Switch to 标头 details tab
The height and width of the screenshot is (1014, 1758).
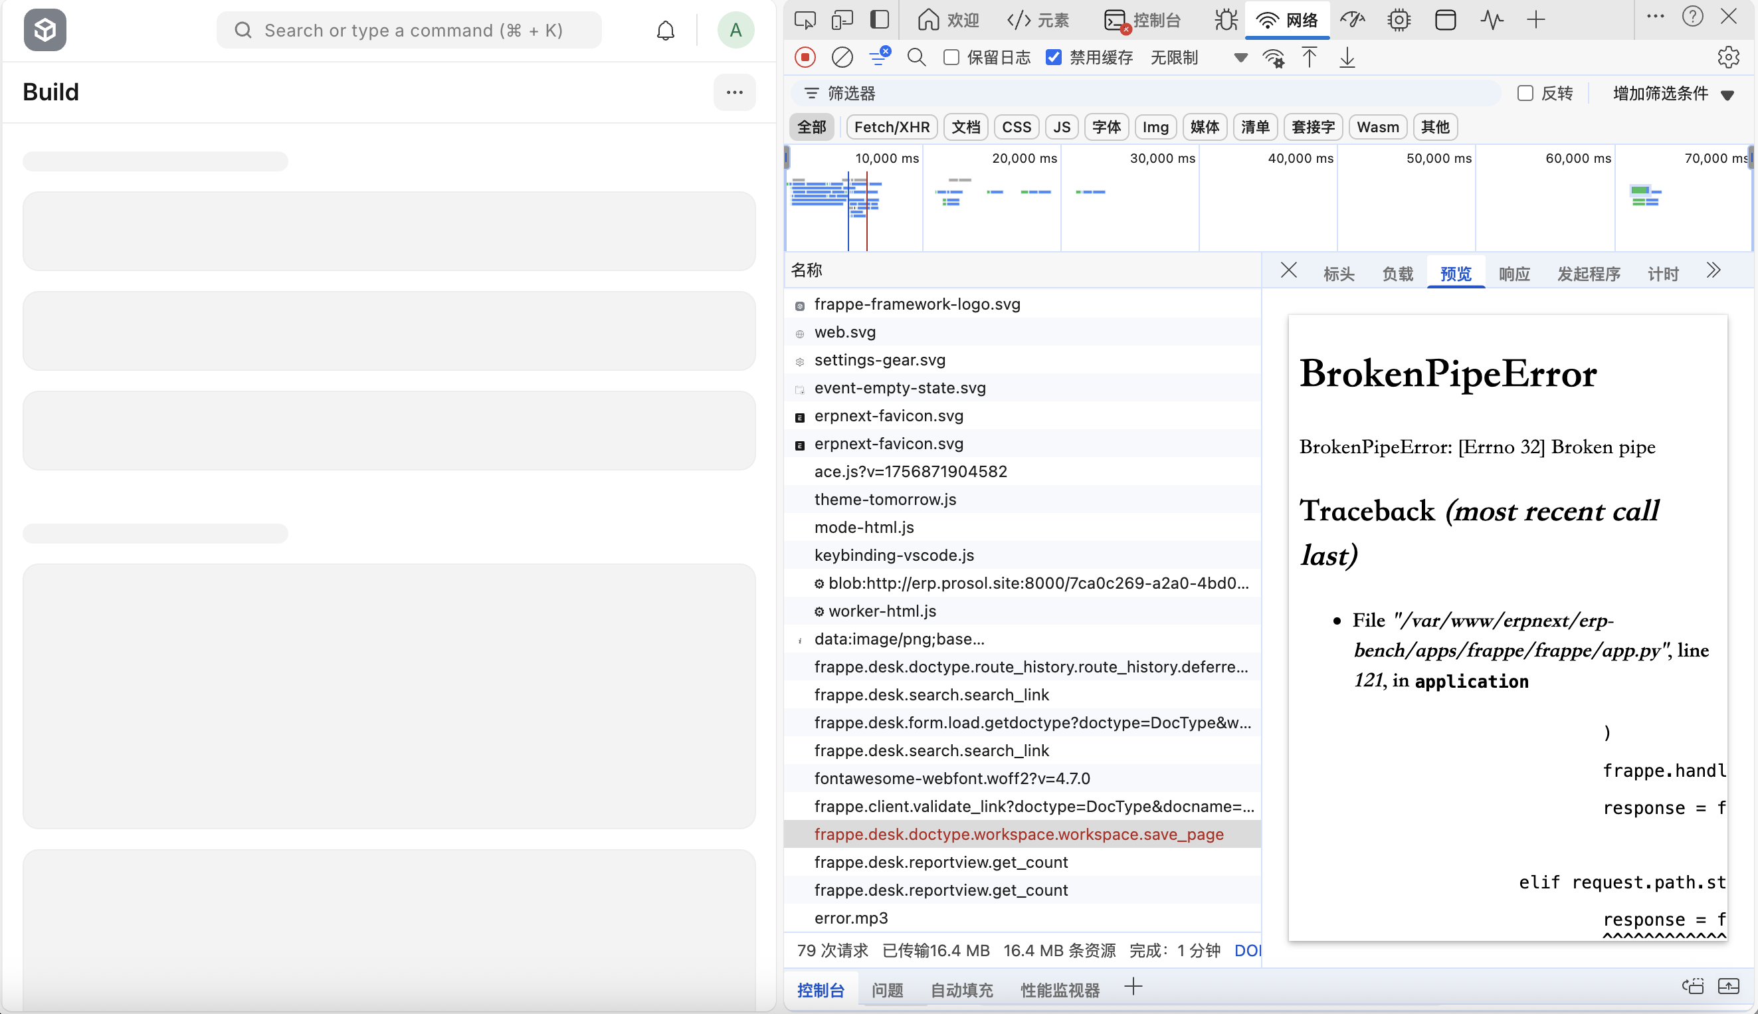point(1339,274)
